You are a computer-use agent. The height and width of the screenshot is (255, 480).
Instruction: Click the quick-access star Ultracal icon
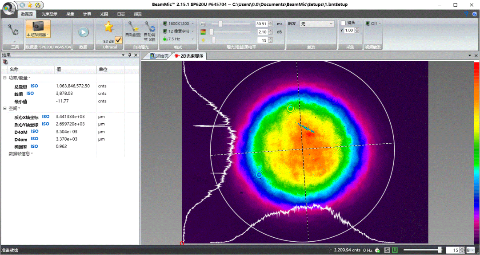point(30,4)
